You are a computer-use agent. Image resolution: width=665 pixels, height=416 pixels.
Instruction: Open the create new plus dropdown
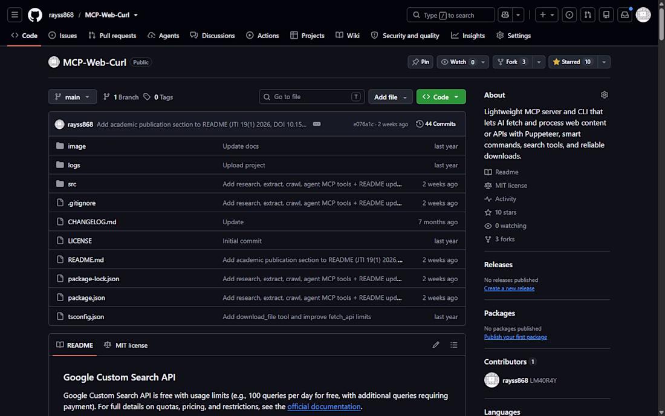[x=547, y=15]
